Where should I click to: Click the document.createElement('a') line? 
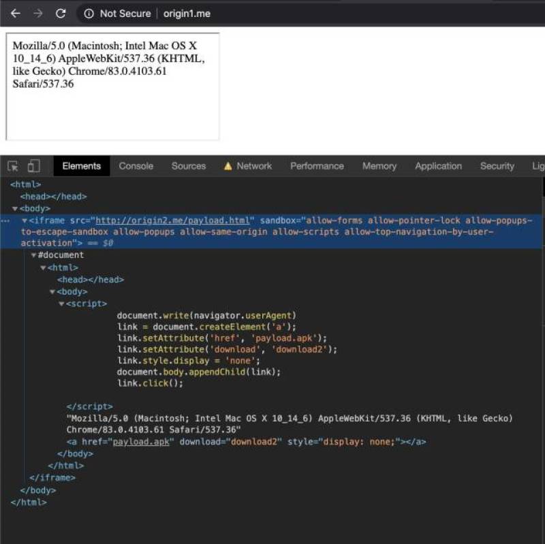click(x=206, y=327)
